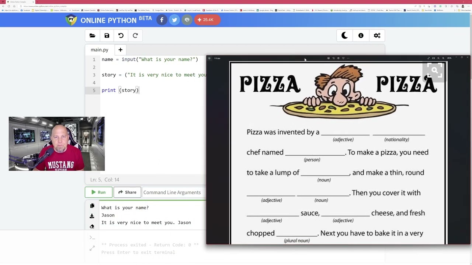Click the Online Python logo
The height and width of the screenshot is (265, 472).
click(x=108, y=20)
